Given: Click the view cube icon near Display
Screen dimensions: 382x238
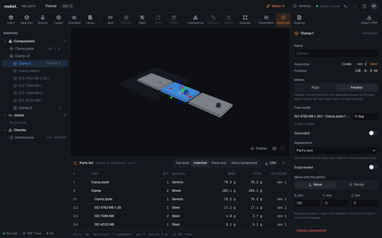Looking at the screenshot, I should [274, 148].
